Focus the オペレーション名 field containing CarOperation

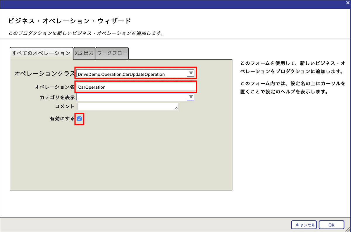(136, 87)
